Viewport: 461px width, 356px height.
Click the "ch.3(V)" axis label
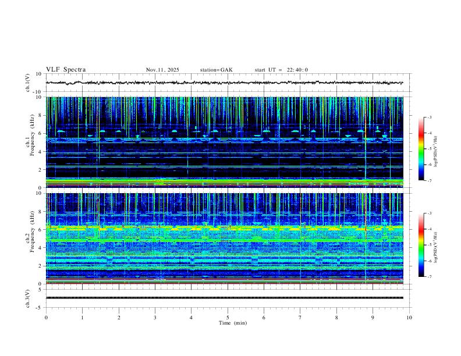(x=28, y=298)
